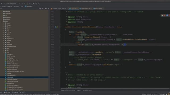Switch to the Structure.php tab
170x95 pixels.
(99, 9)
